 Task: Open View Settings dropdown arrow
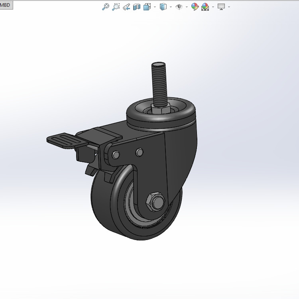pyautogui.click(x=229, y=7)
